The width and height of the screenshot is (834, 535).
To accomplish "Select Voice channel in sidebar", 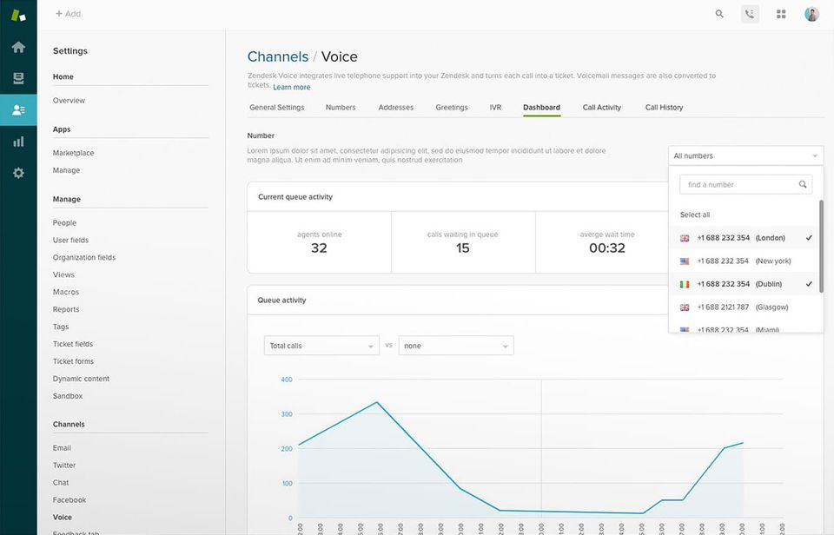I will click(63, 518).
